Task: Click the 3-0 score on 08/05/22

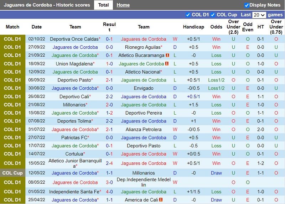Action: (x=109, y=182)
